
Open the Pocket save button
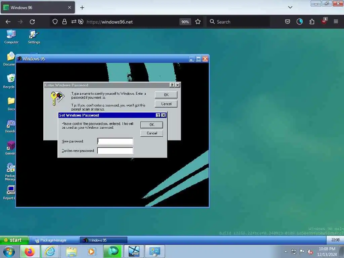click(x=288, y=22)
